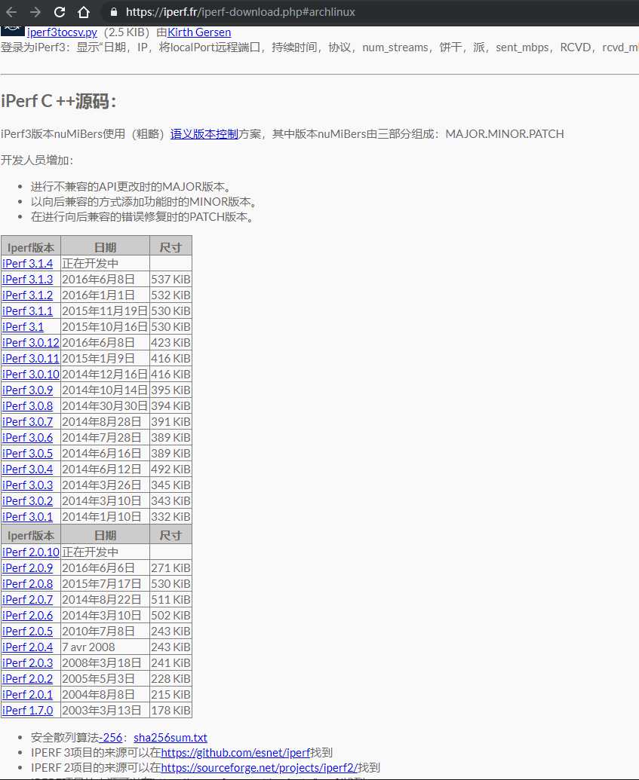Viewport: 639px width, 780px height.
Task: Open the -256 hash algorithm link
Action: (110, 739)
